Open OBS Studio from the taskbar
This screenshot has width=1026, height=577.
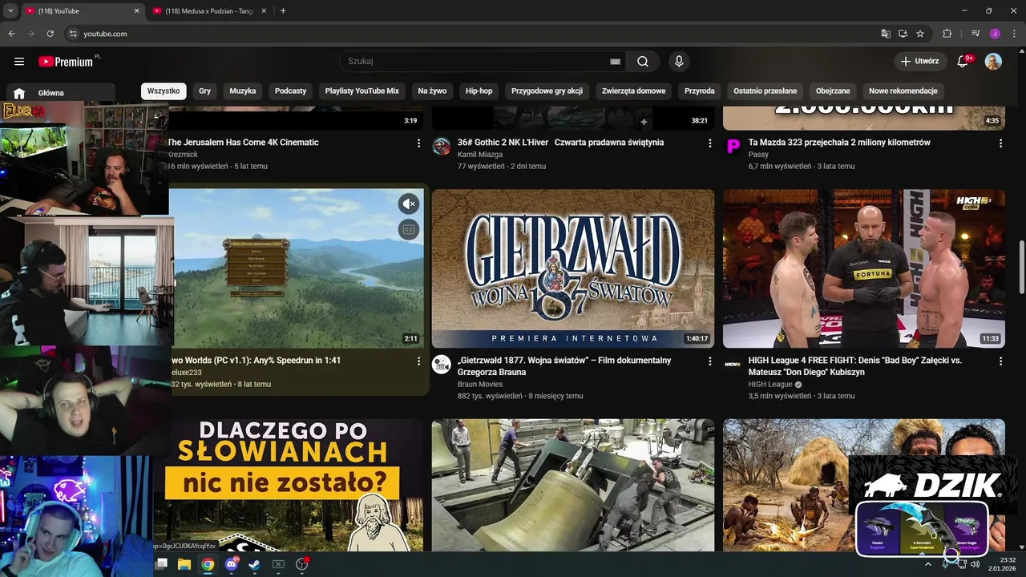tap(301, 564)
